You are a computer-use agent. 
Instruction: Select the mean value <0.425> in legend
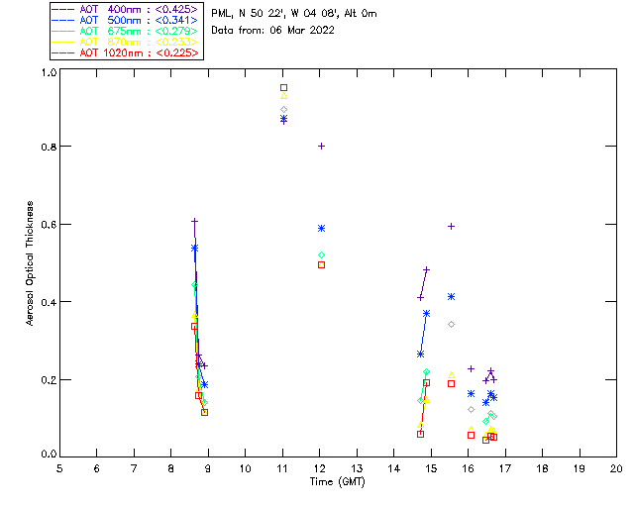tap(176, 9)
